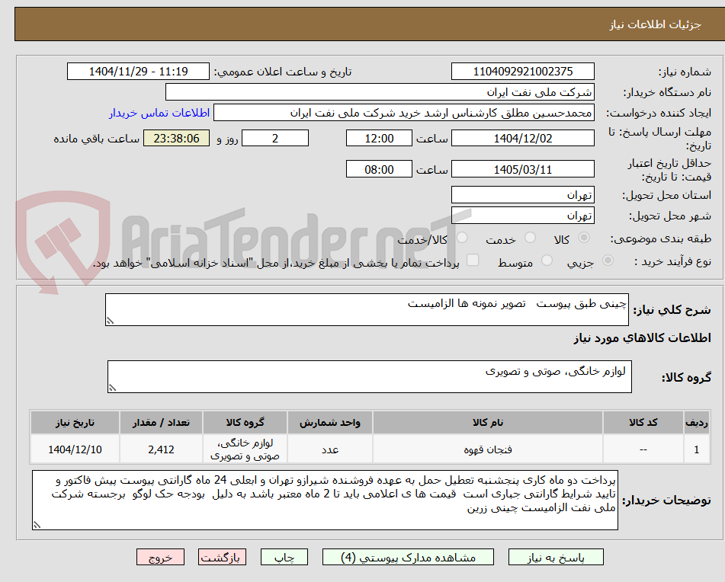Click the remaining time field 23:38:06
The height and width of the screenshot is (582, 725).
[x=176, y=138]
